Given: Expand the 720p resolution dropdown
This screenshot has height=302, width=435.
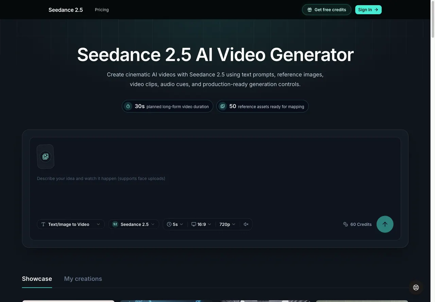Looking at the screenshot, I should click(227, 224).
